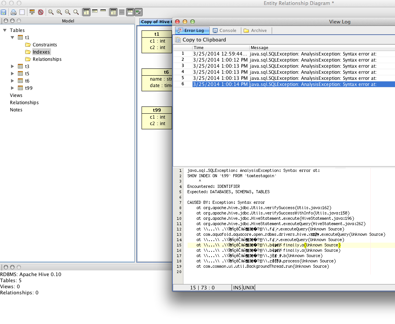Reset zoom to 100% magnifier icon
Image resolution: width=395 pixels, height=324 pixels.
click(x=51, y=12)
